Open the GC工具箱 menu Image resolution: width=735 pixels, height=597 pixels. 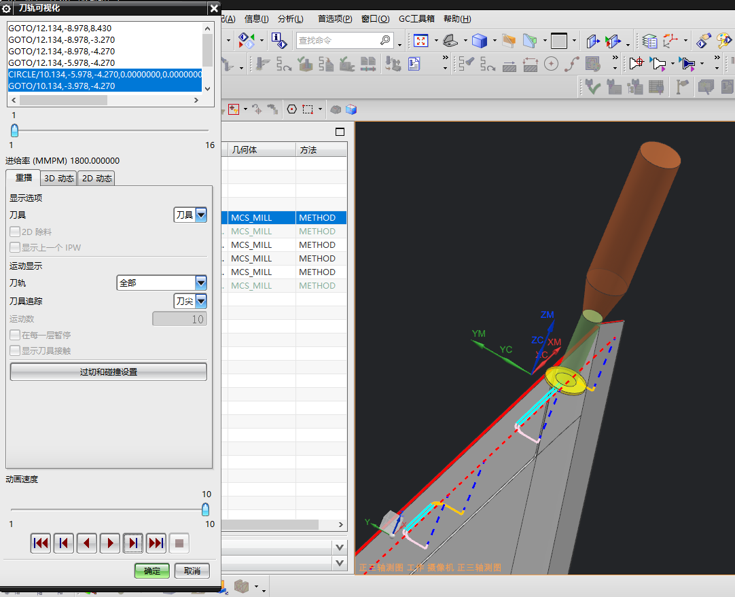pyautogui.click(x=416, y=19)
